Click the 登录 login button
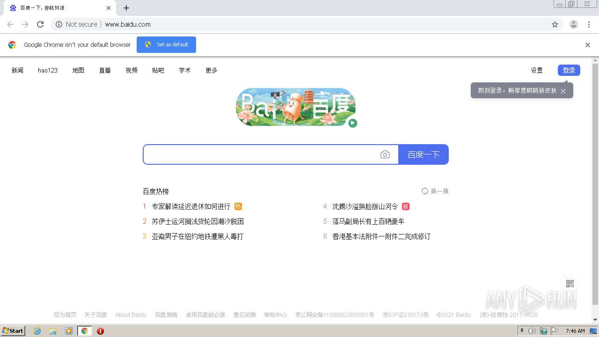Screen dimensions: 599x337 click(569, 70)
